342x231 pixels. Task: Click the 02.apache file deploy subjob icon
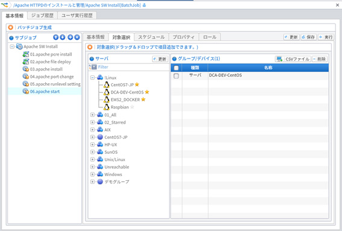(x=26, y=62)
